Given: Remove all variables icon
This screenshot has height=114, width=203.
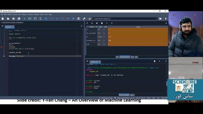Looking at the screenshot, I should tap(102, 23).
